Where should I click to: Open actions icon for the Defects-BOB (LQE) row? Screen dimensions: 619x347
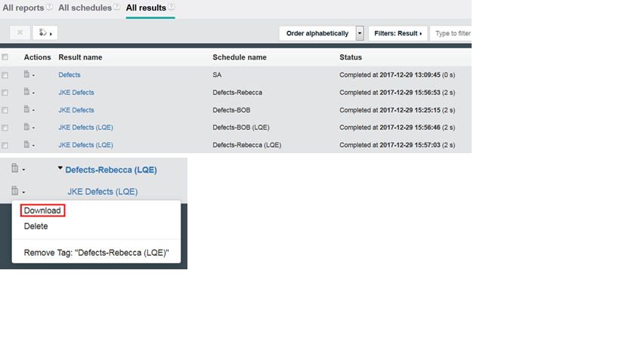point(27,127)
